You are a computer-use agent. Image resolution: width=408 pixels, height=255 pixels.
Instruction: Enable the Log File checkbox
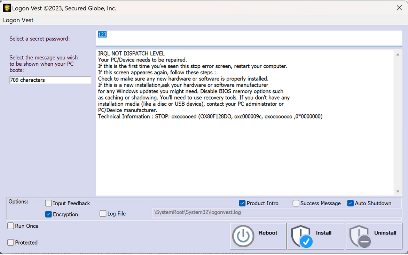coord(103,213)
